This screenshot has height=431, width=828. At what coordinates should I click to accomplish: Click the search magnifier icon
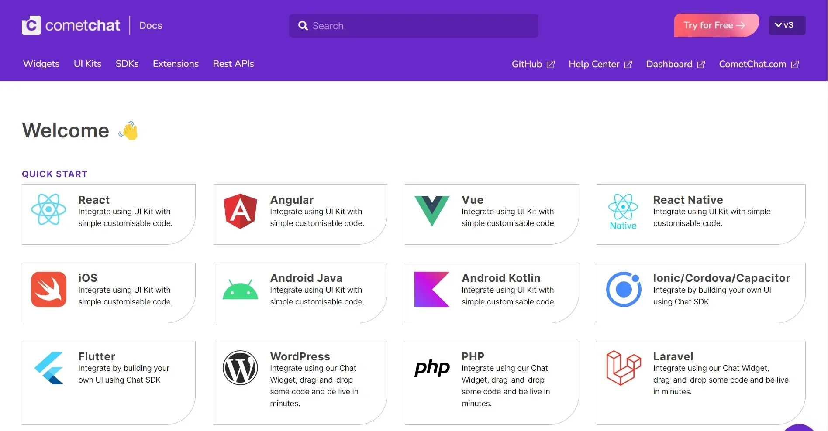pos(303,26)
